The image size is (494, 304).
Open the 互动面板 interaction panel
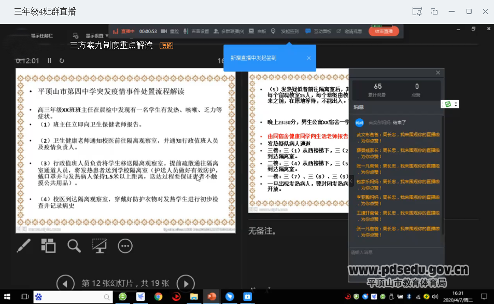coord(318,31)
